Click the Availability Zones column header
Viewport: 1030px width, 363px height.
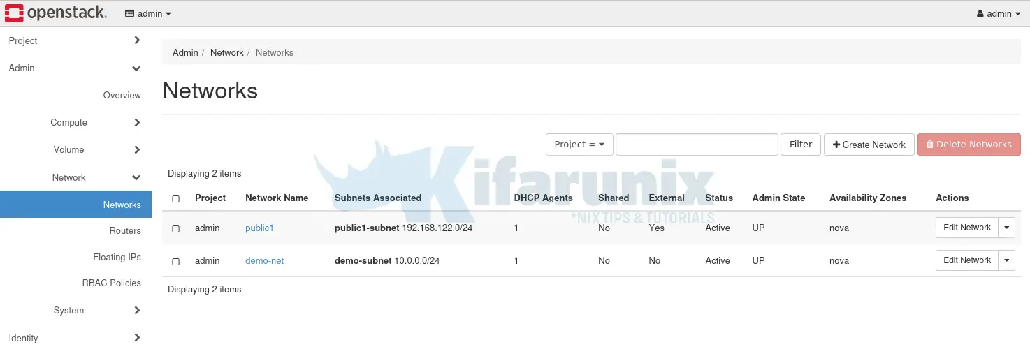coord(868,198)
